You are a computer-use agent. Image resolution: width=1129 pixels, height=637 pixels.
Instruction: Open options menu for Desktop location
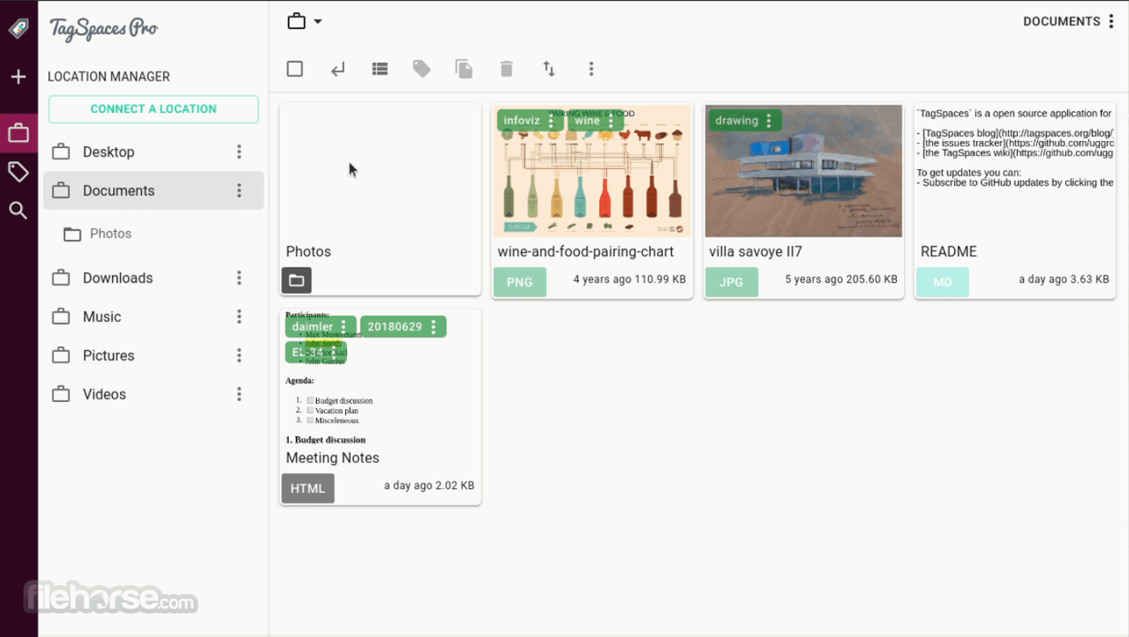pos(239,152)
